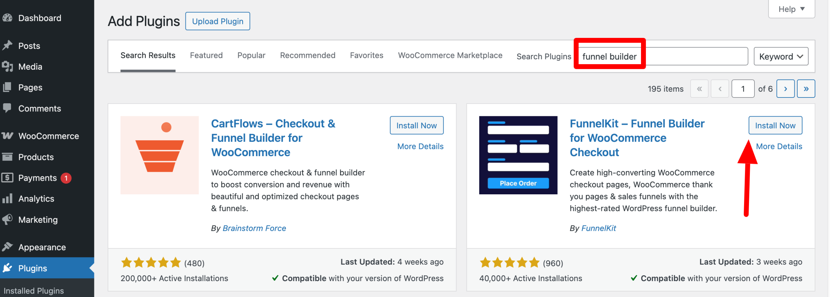Click the Payments notification badge
830x297 pixels.
coord(66,178)
